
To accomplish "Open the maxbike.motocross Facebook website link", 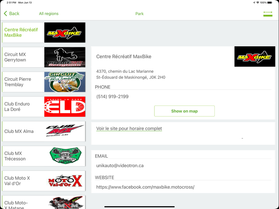I will [145, 187].
